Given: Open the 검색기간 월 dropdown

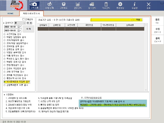Looking at the screenshot, I should pyautogui.click(x=20, y=23).
